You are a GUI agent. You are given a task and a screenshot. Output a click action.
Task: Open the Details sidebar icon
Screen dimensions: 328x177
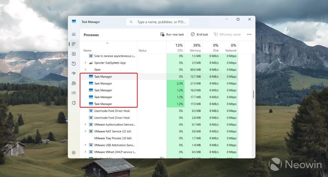[74, 93]
